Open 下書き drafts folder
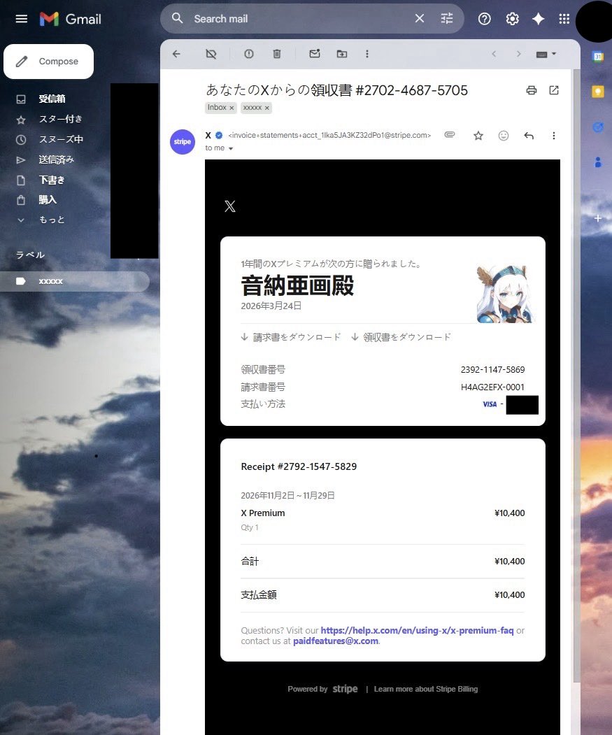The height and width of the screenshot is (735, 612). click(x=52, y=180)
